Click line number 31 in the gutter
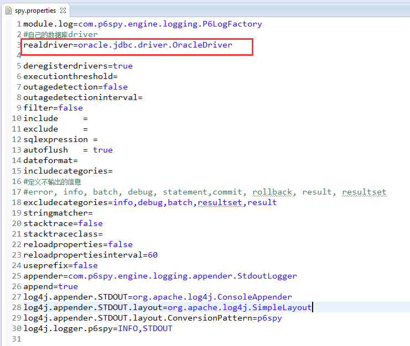This screenshot has height=346, width=410. point(16,339)
